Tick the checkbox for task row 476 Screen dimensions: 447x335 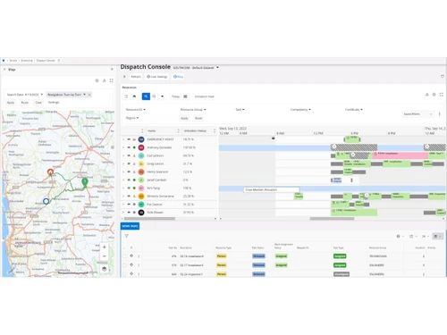pyautogui.click(x=124, y=256)
